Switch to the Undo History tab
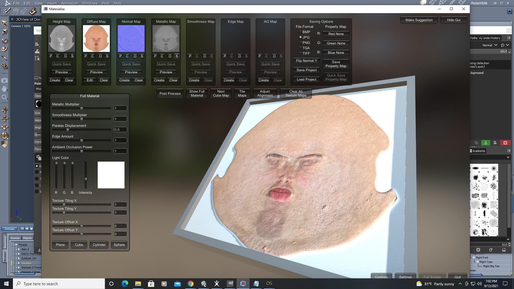This screenshot has width=514, height=289. (x=490, y=38)
